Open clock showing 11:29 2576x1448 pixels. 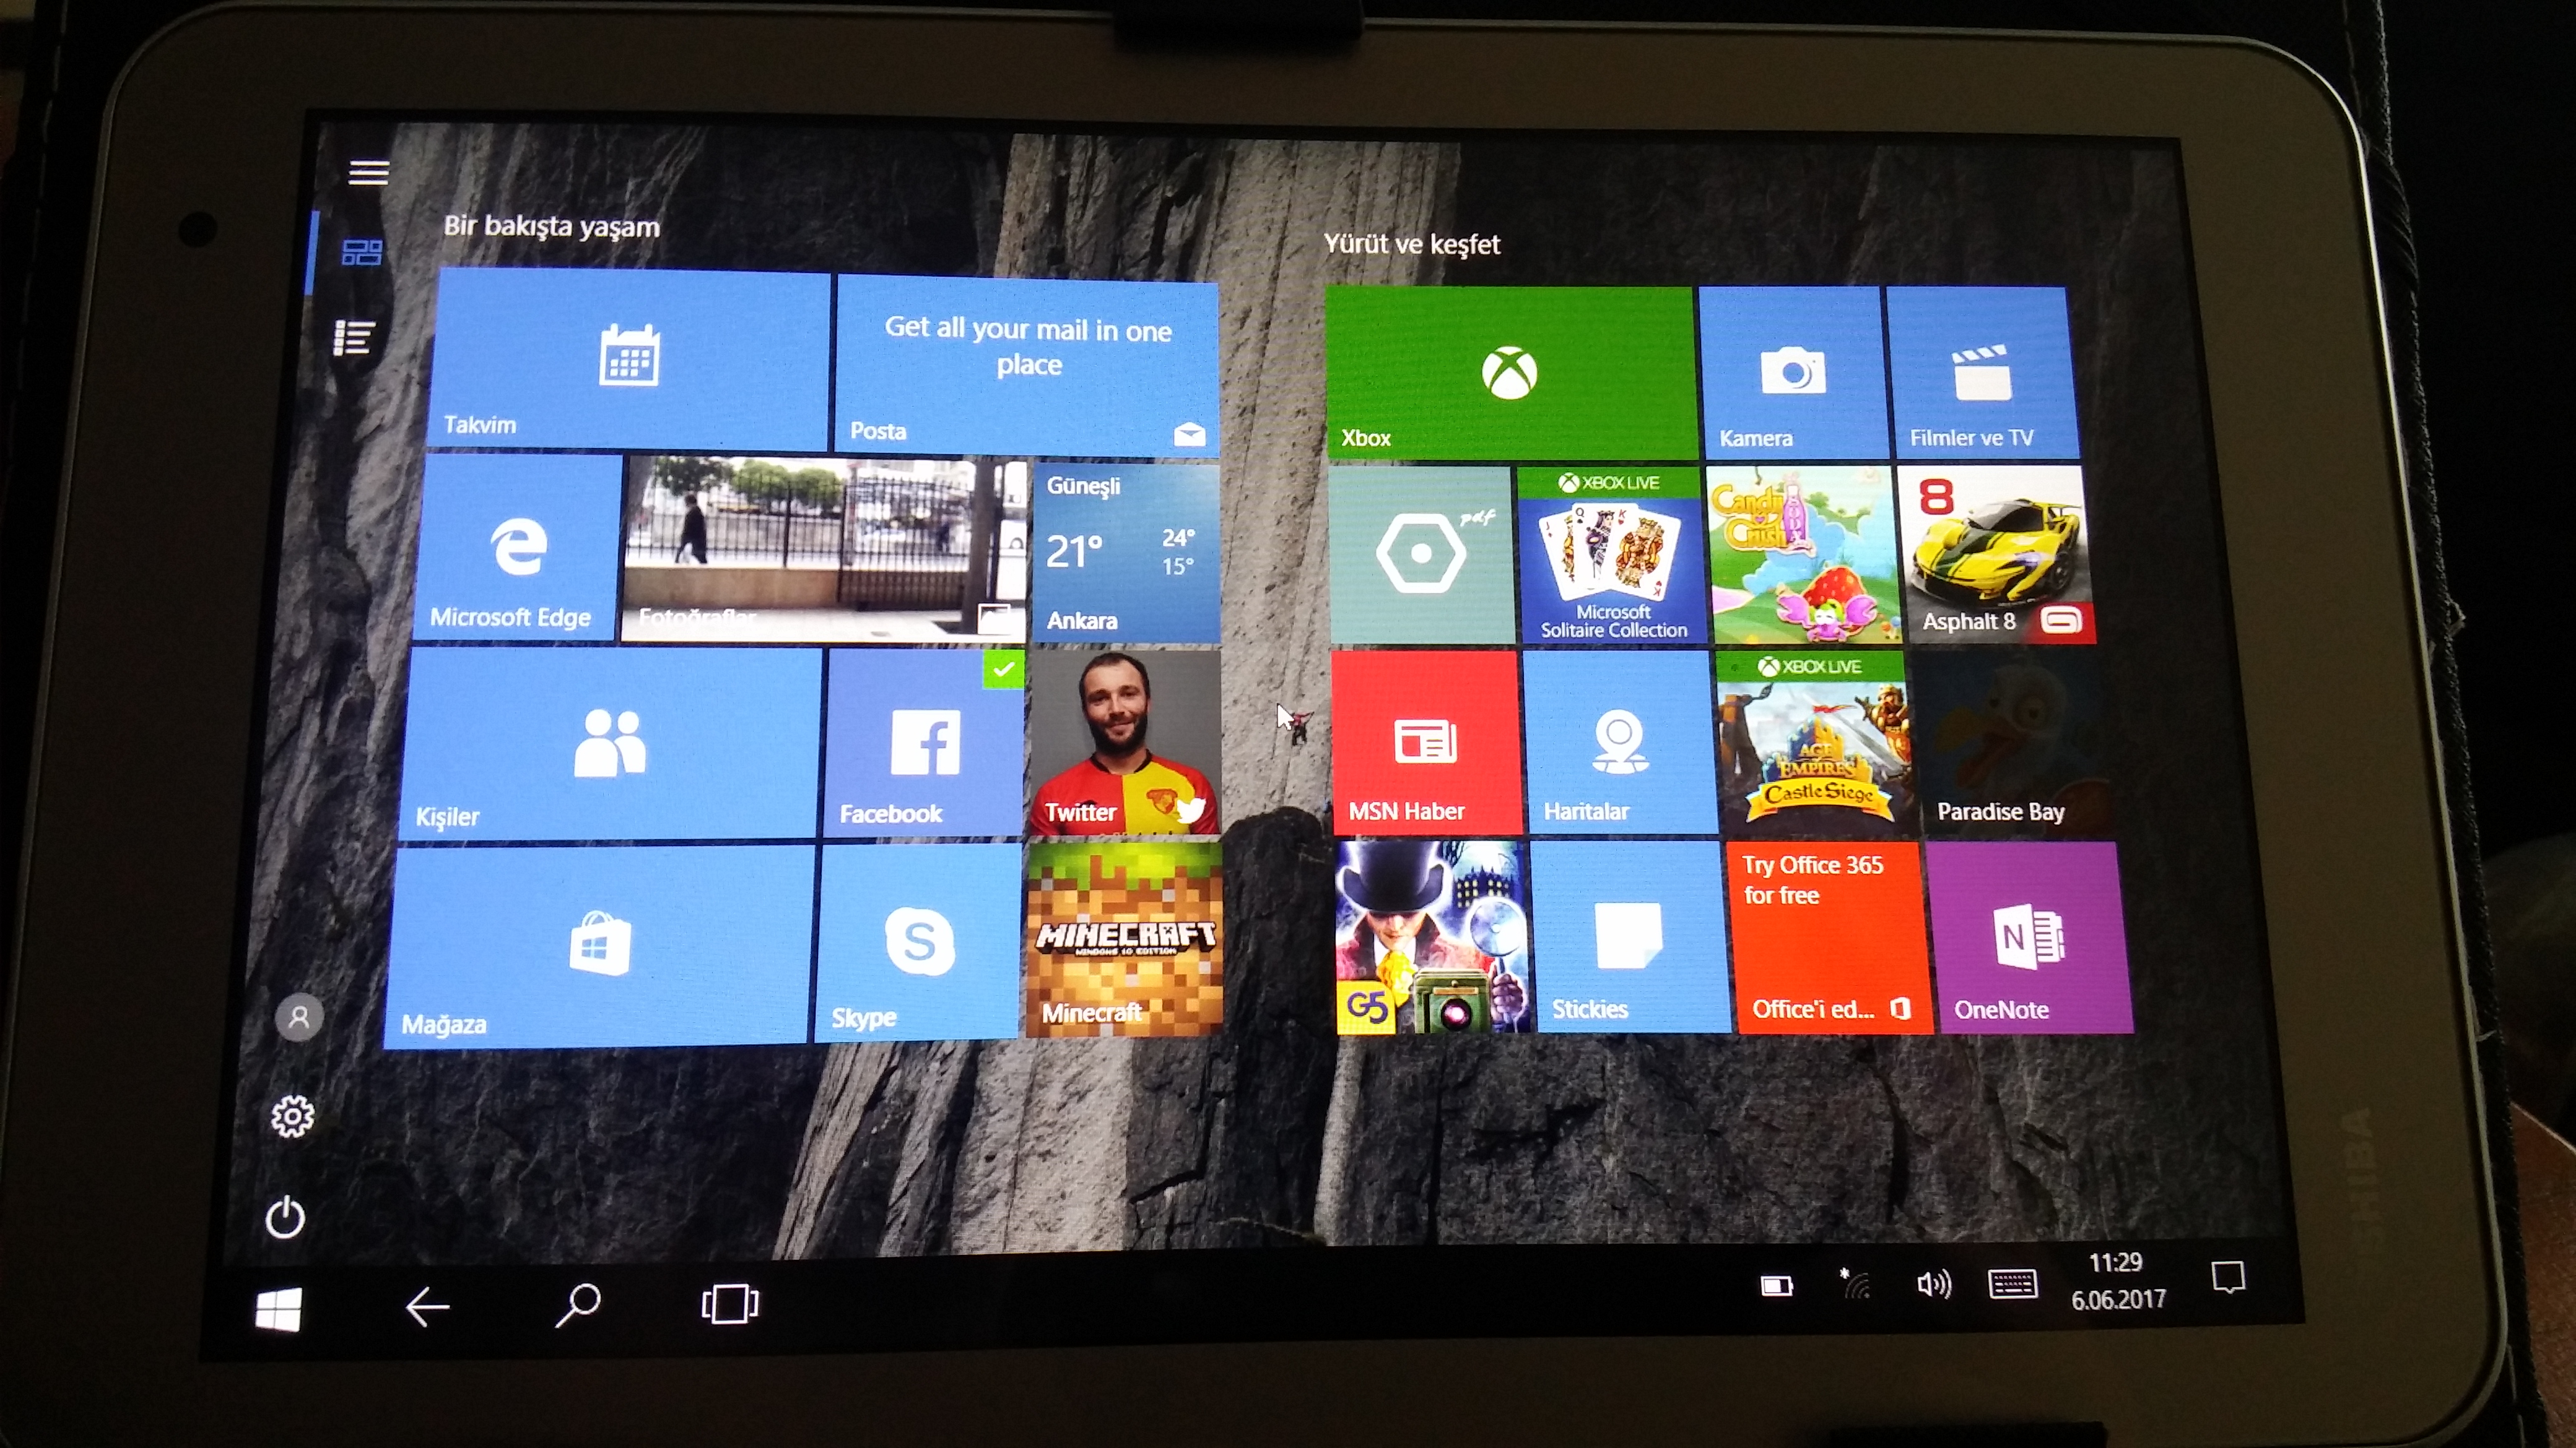point(2116,1262)
